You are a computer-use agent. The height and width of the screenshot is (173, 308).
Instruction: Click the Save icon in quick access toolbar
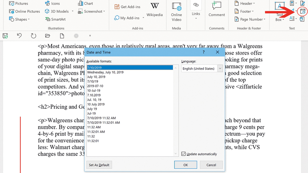point(5,36)
